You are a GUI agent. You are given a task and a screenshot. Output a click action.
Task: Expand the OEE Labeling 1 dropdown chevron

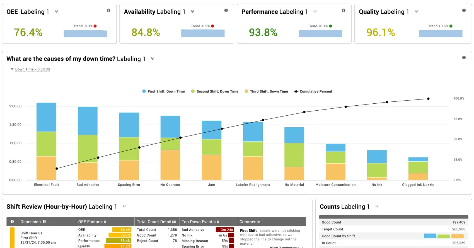pyautogui.click(x=56, y=11)
